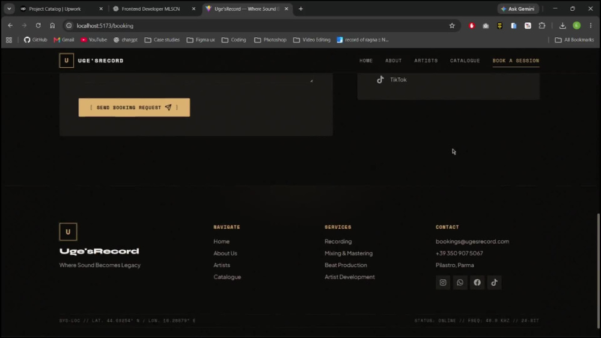This screenshot has height=338, width=601.
Task: Expand the Photoshop bookmark folder
Action: [270, 40]
